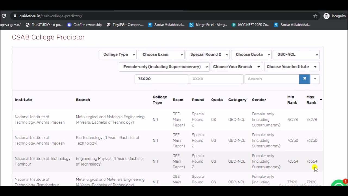Sort the table by Branch column

click(83, 100)
